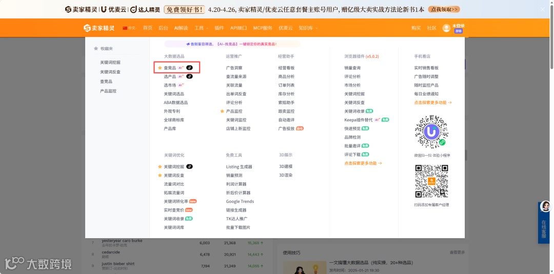Expand the 工具 menu
Screen dimensions: 554x274
(x=201, y=28)
